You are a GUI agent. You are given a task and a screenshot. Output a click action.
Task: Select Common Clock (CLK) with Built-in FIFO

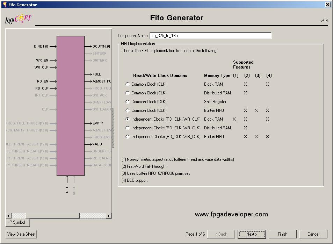(127, 110)
